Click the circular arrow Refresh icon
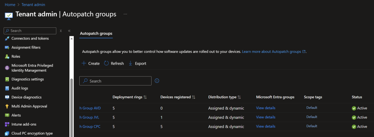 (x=106, y=64)
